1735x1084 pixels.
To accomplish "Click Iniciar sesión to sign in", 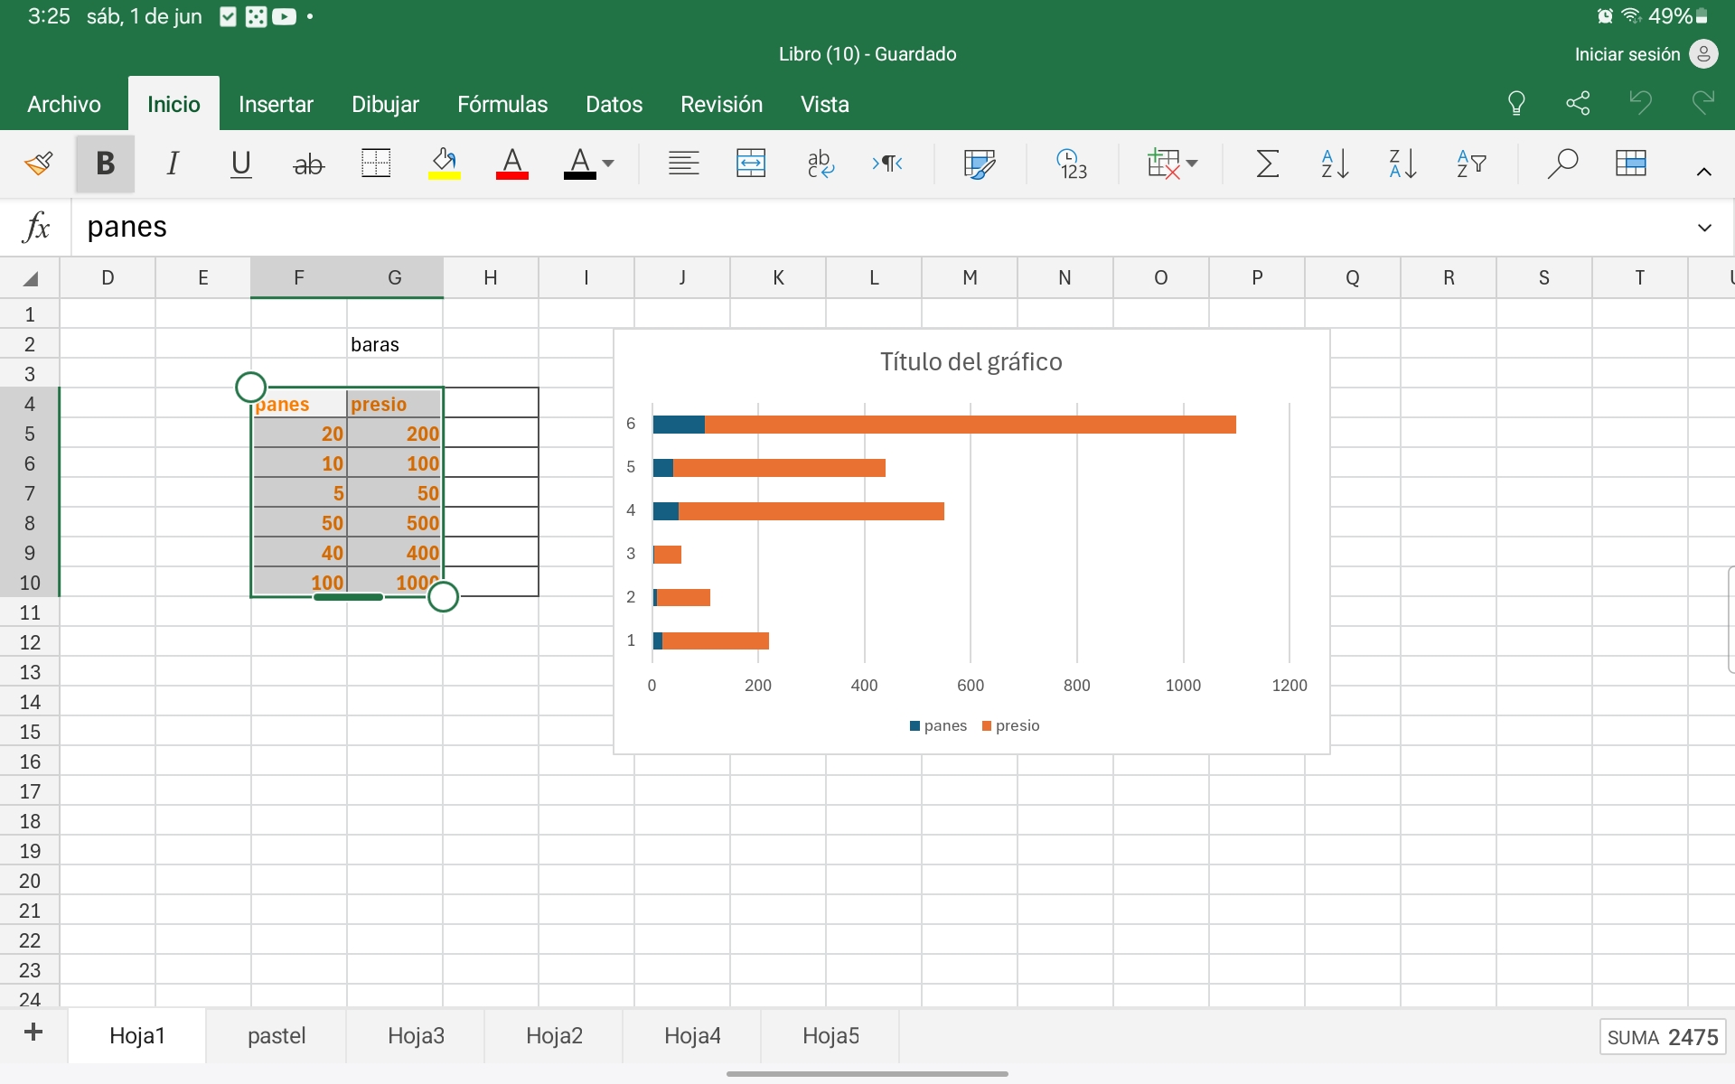I will click(x=1627, y=54).
